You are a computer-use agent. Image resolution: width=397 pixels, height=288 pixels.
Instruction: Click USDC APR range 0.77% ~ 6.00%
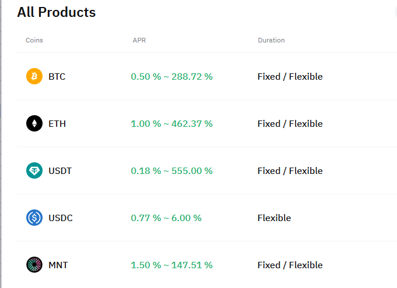[x=166, y=218]
